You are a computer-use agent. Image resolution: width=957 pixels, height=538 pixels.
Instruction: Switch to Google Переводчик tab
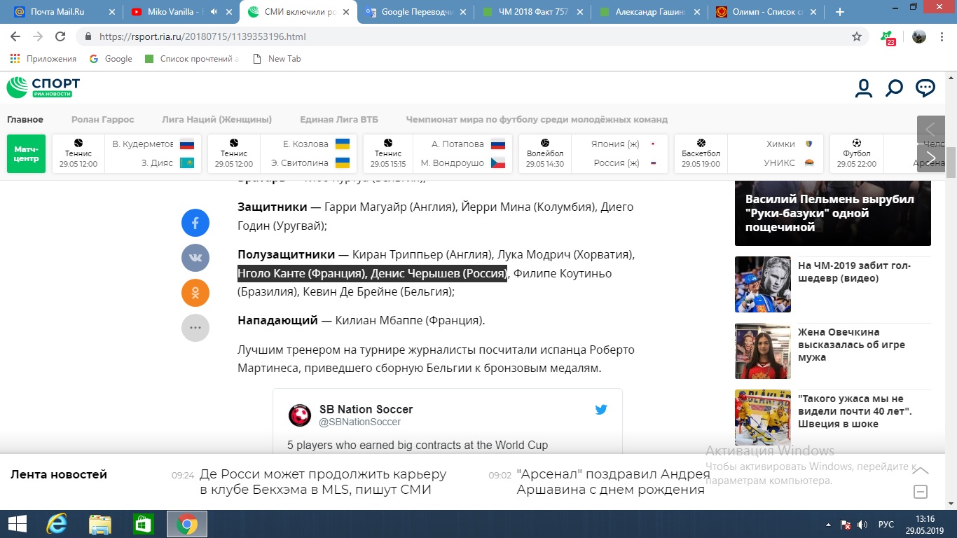[415, 12]
